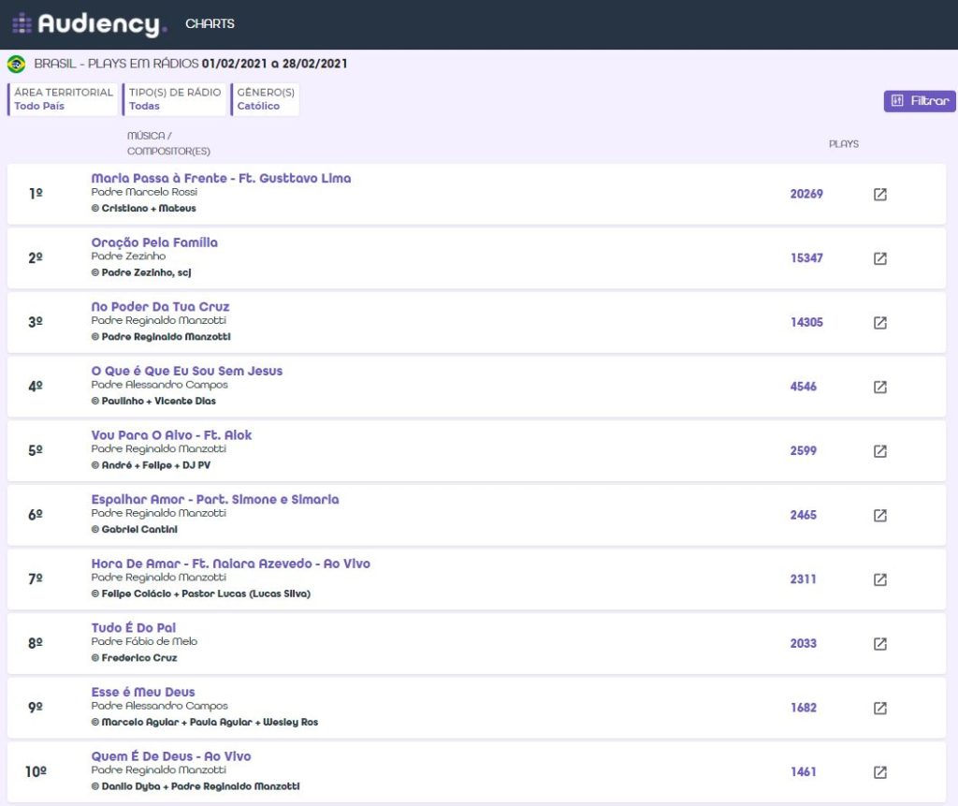
Task: Open external link for Vou Para O Alvo
Action: (879, 451)
